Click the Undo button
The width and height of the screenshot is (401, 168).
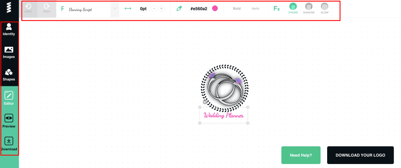[x=28, y=9]
